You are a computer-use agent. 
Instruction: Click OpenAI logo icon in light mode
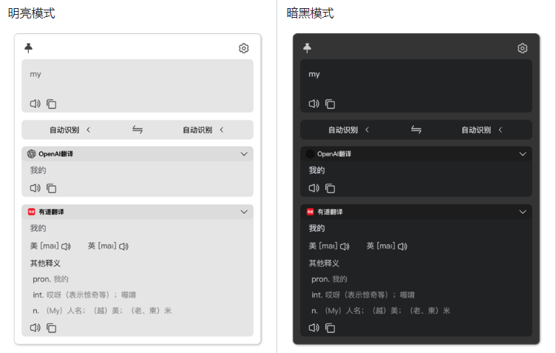pyautogui.click(x=32, y=154)
